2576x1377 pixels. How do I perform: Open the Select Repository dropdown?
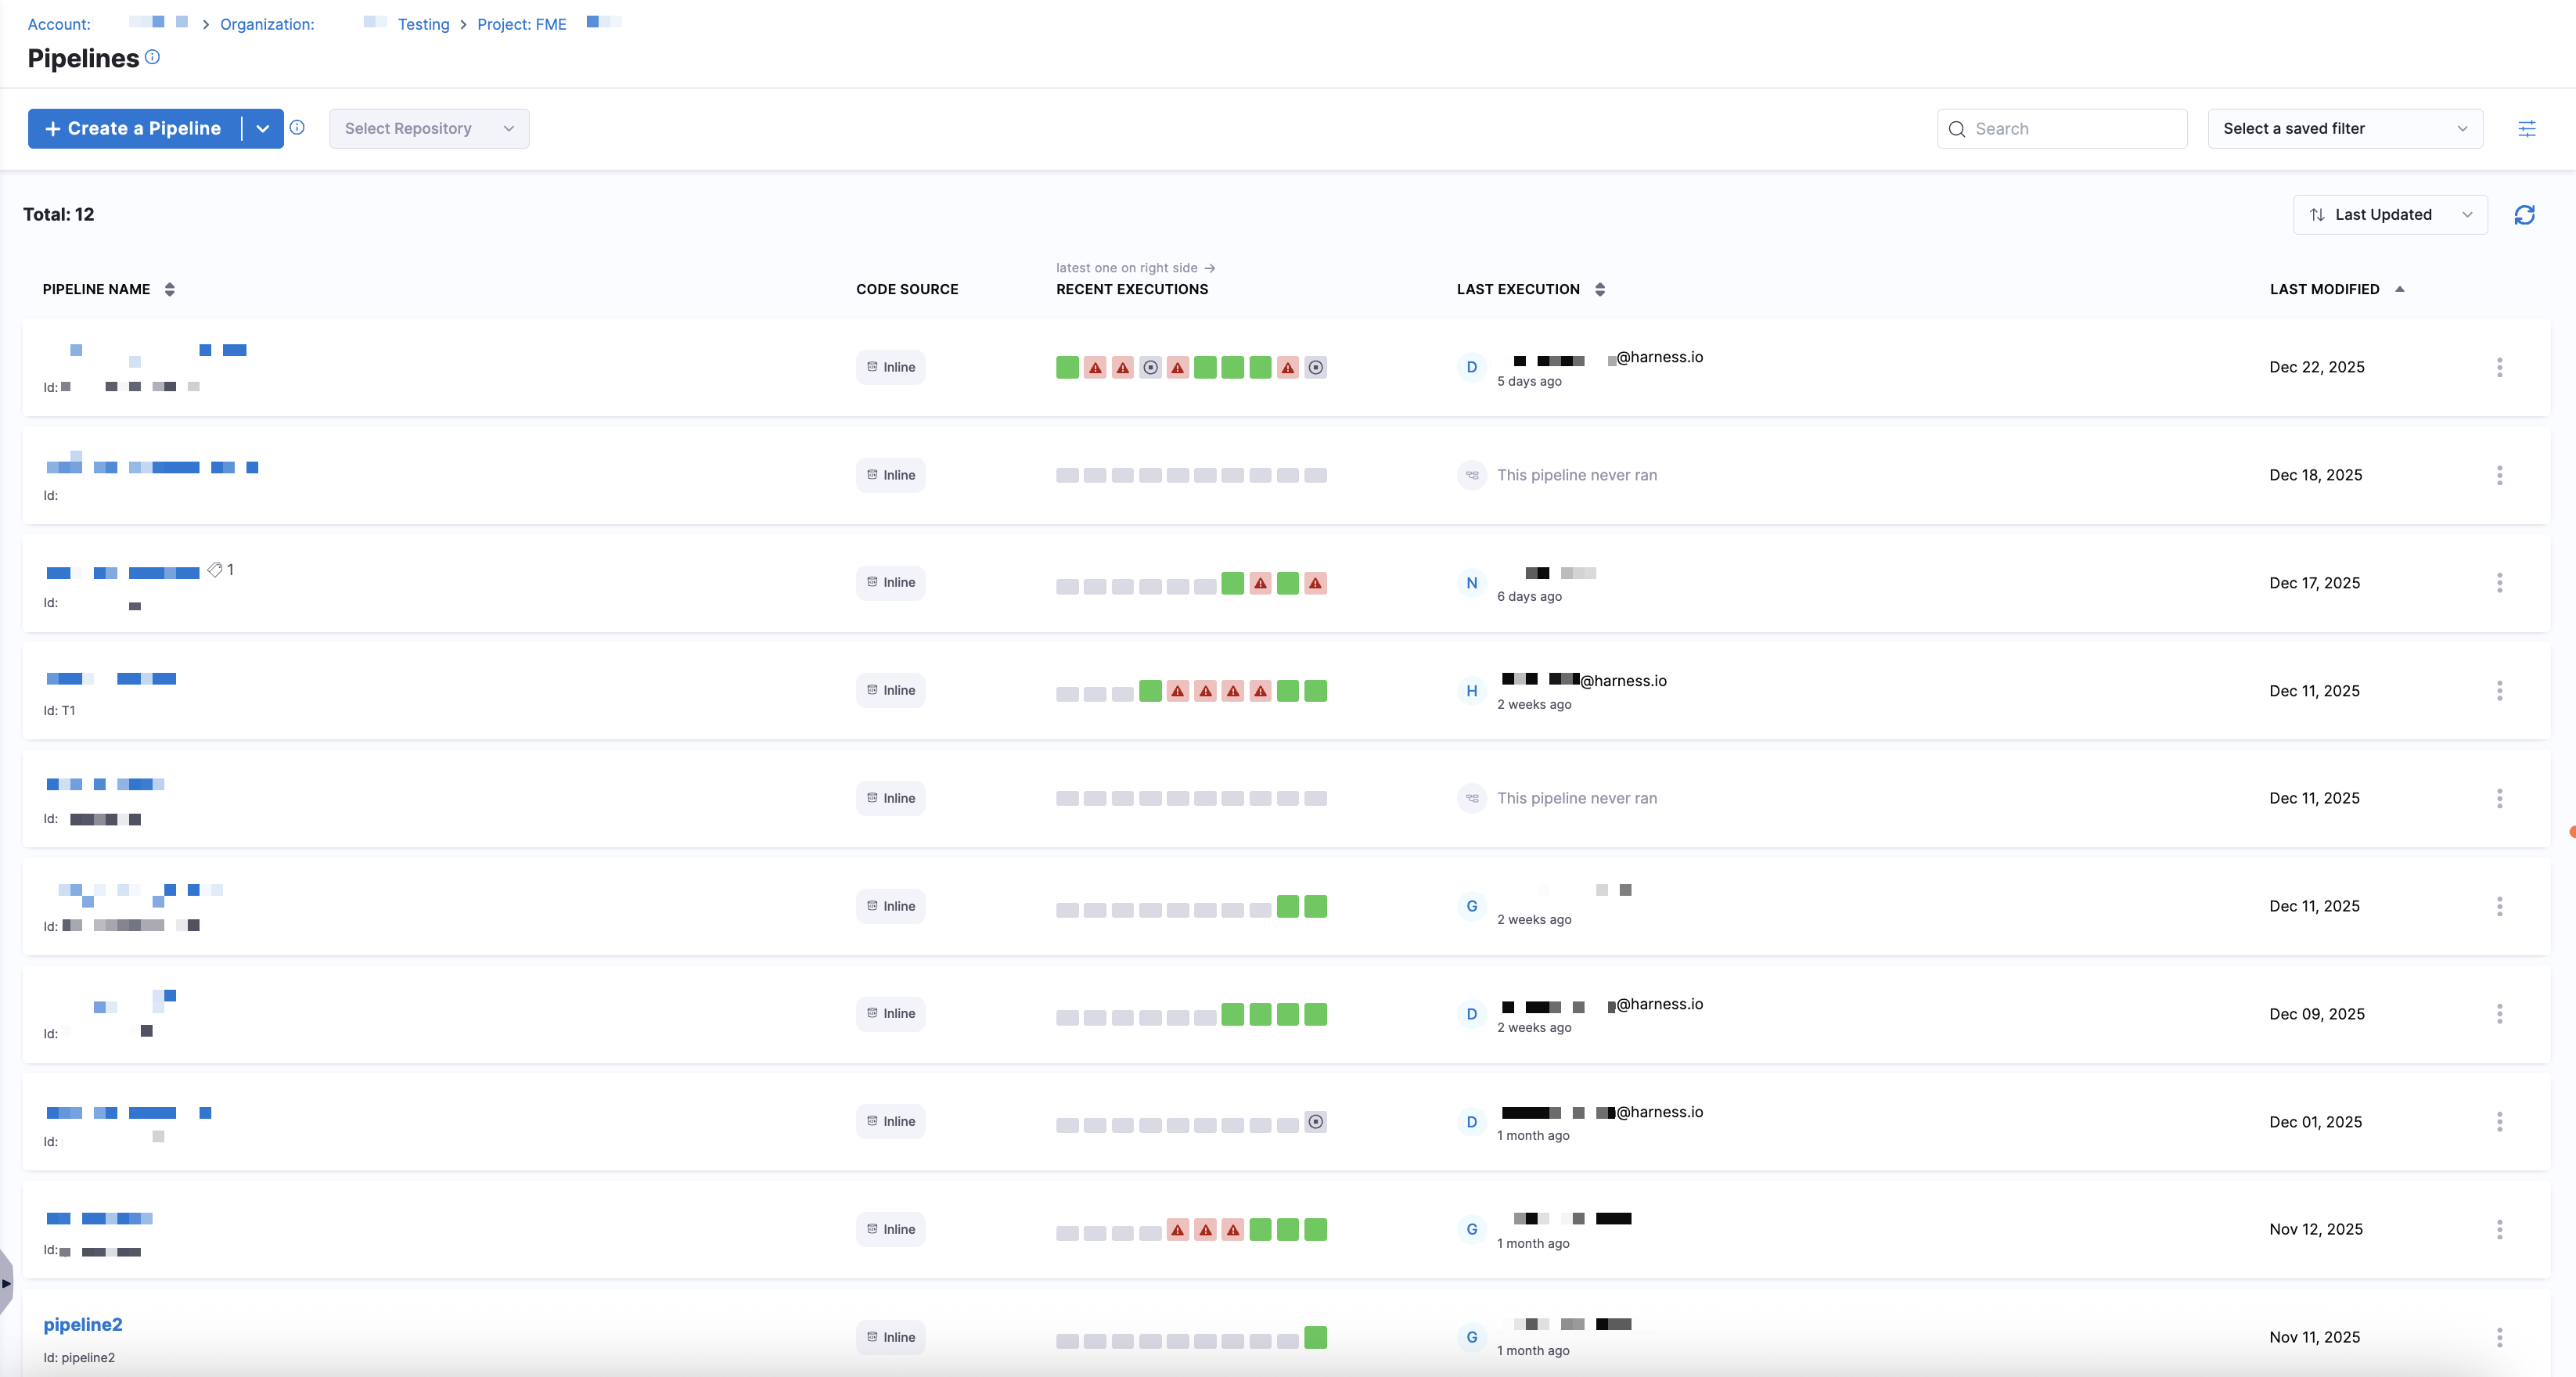click(429, 129)
